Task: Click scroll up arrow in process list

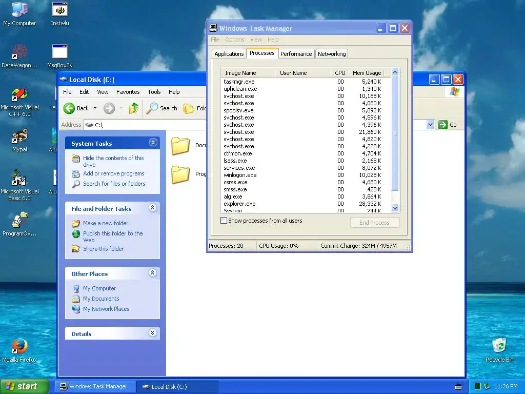Action: point(395,72)
